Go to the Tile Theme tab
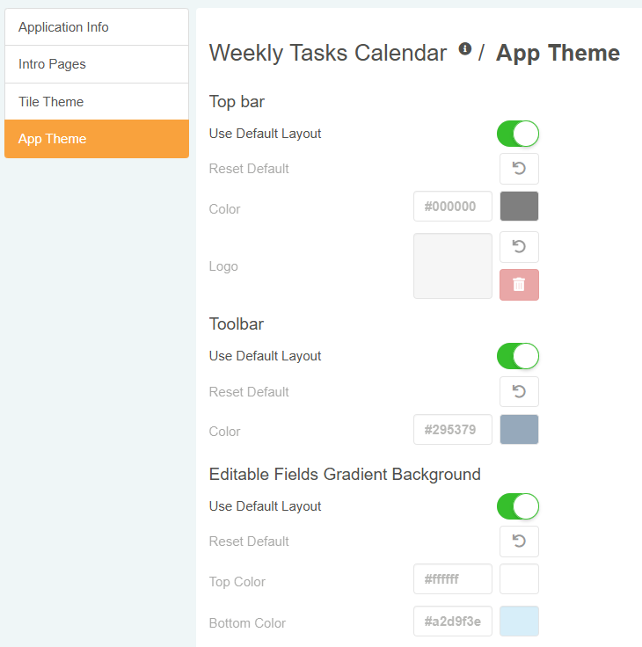642x647 pixels. pos(97,102)
